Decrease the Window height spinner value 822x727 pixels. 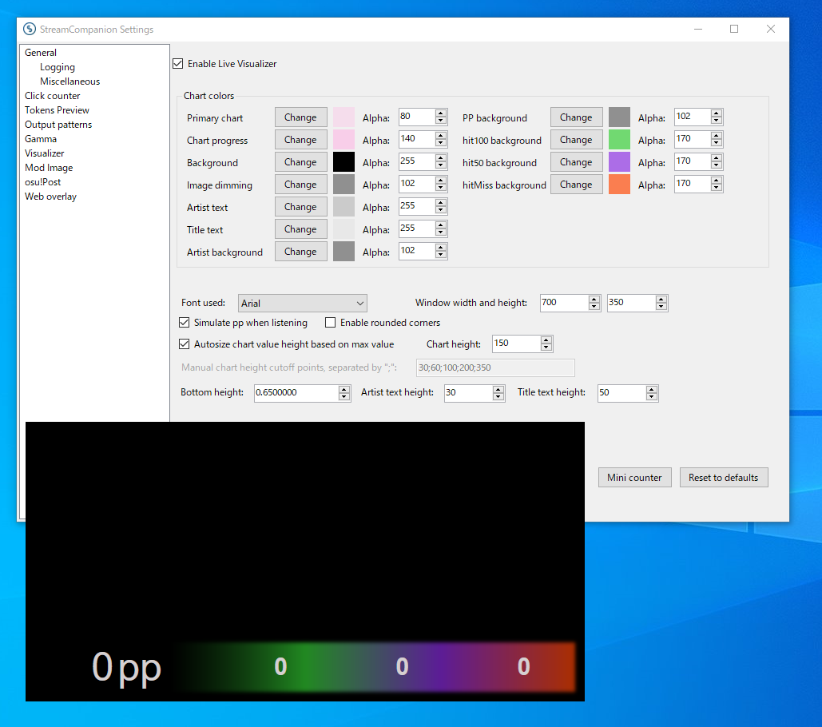coord(661,307)
